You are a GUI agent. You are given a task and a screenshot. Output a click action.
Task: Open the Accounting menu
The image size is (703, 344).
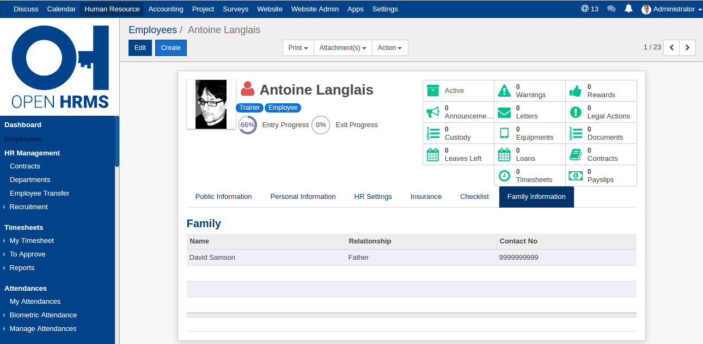point(166,9)
